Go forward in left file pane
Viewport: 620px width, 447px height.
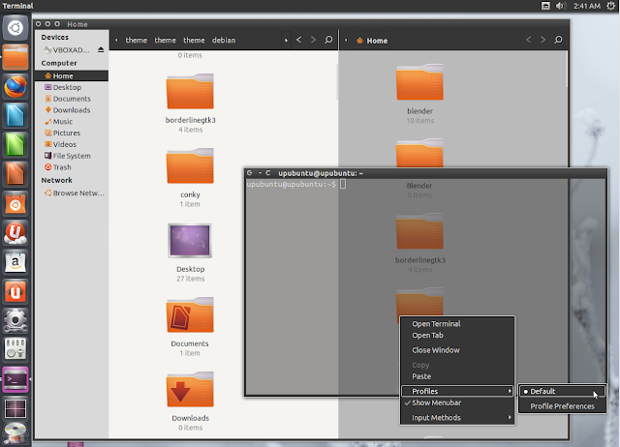(x=313, y=40)
